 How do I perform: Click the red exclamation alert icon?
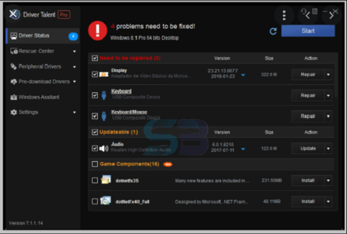click(98, 31)
